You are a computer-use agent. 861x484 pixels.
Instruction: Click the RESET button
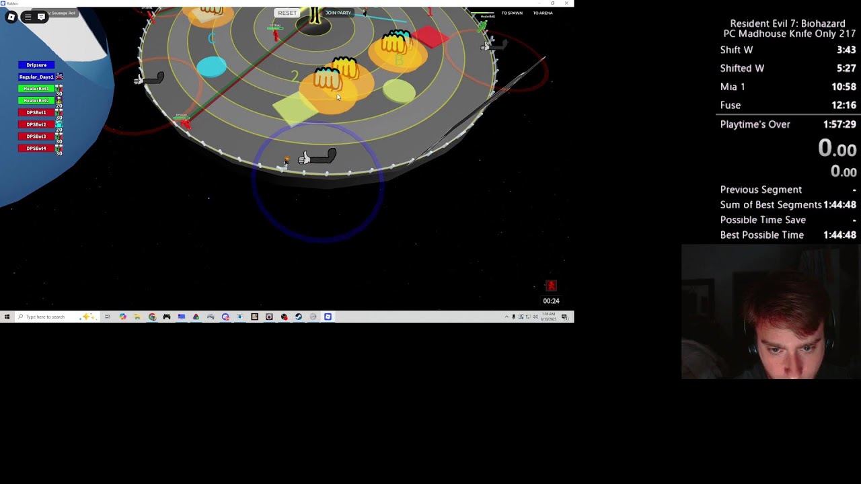pyautogui.click(x=287, y=13)
